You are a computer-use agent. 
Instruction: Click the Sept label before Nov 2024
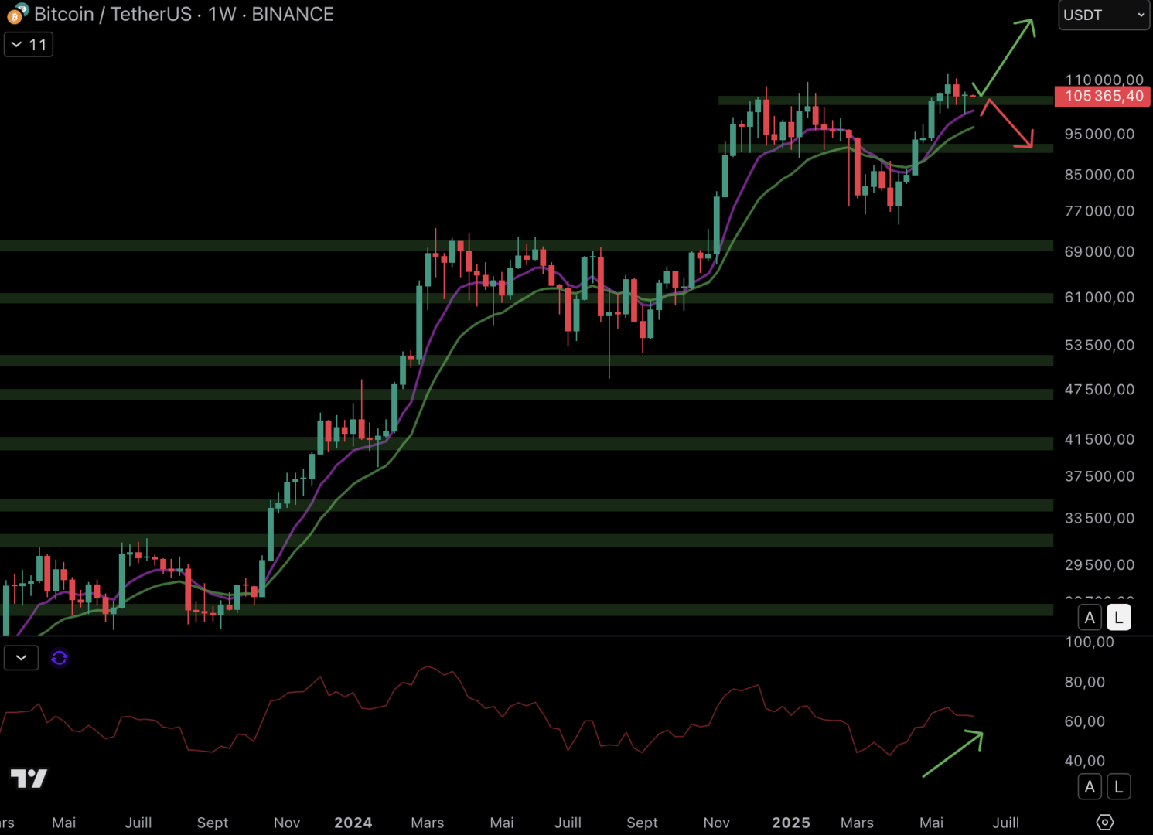point(643,823)
